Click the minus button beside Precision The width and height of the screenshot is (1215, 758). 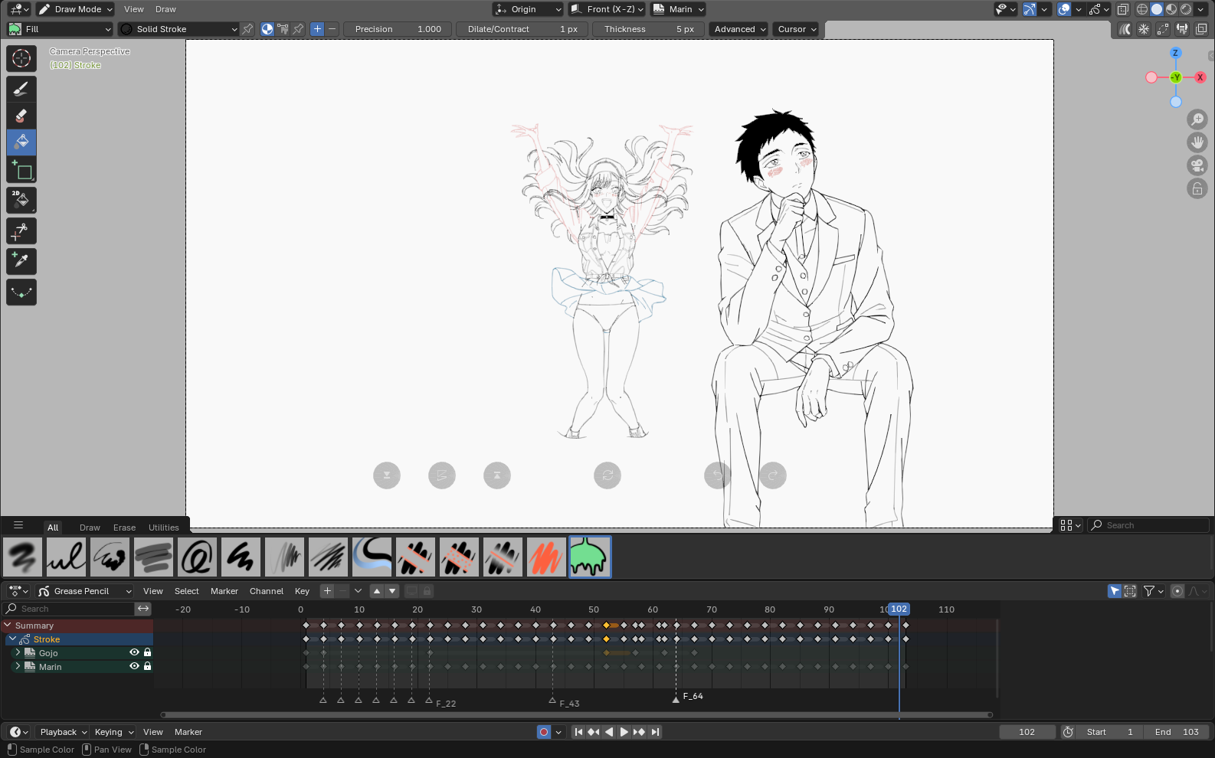click(x=332, y=29)
